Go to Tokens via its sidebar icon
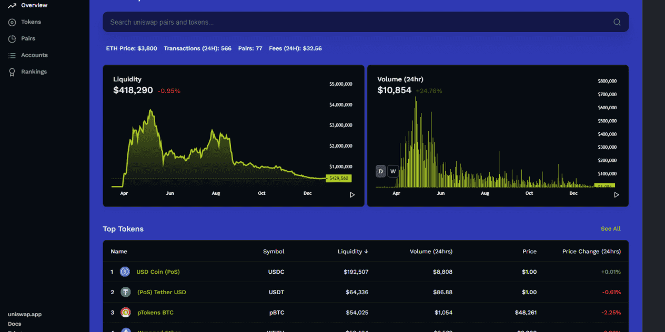The width and height of the screenshot is (665, 332). [12, 22]
